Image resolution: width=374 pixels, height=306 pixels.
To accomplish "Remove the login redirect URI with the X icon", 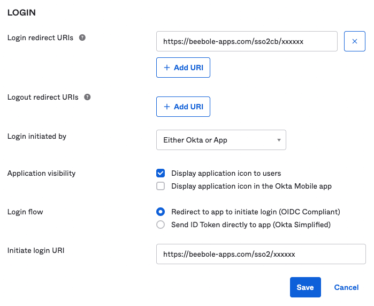I will (x=354, y=41).
